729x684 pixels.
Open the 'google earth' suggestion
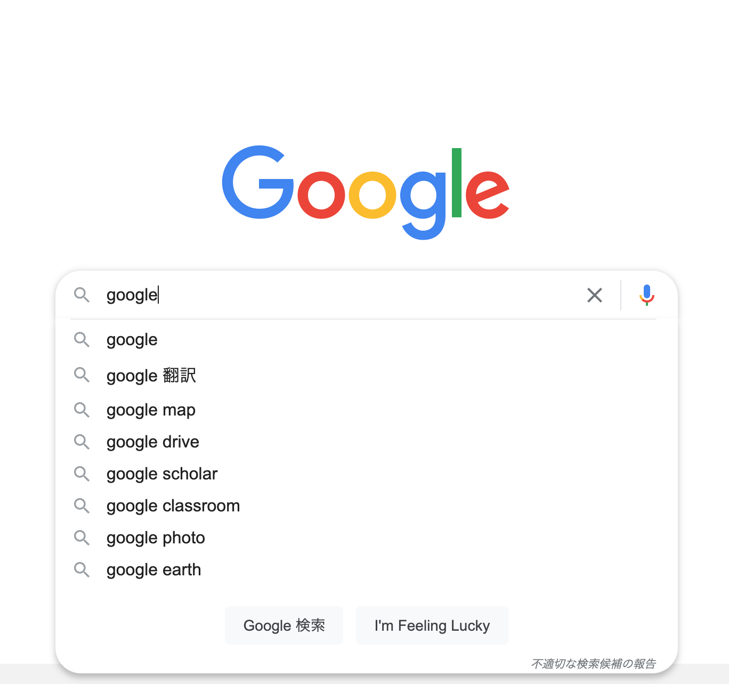click(153, 569)
